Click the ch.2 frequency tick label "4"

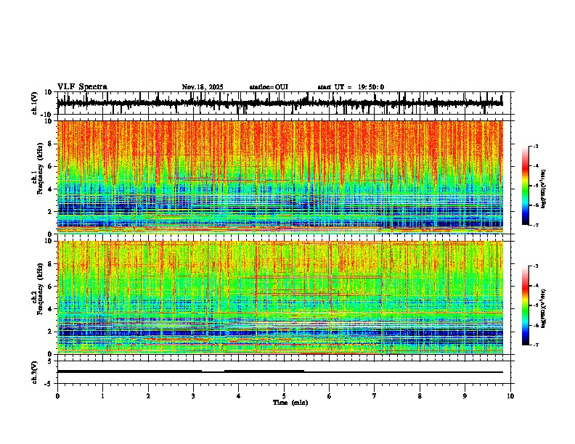(x=51, y=309)
